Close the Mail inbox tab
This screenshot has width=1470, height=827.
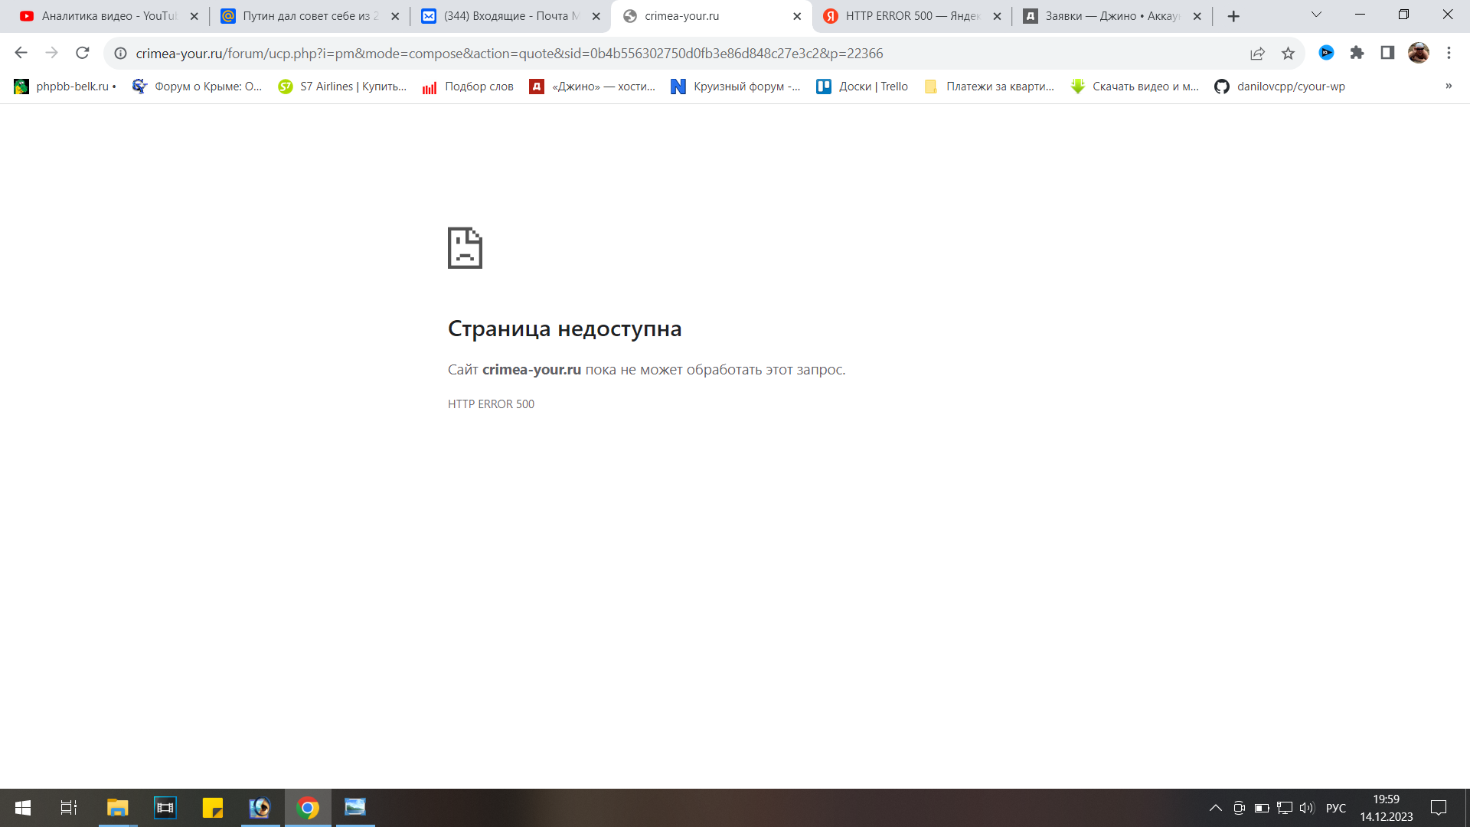[596, 16]
